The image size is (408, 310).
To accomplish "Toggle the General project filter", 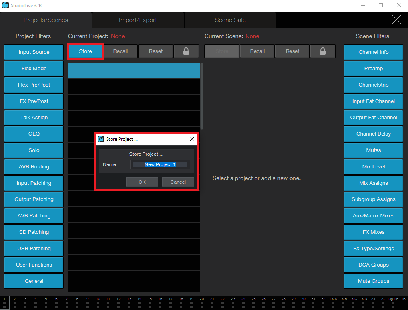I will point(34,281).
